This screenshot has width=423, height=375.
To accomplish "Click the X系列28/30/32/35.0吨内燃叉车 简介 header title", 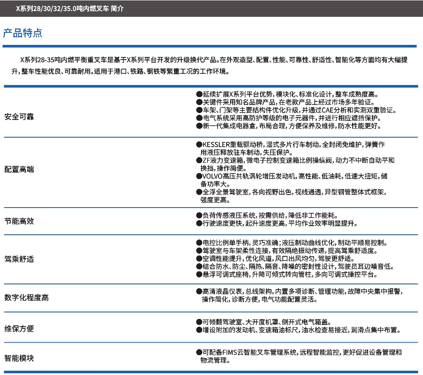I will pos(69,9).
